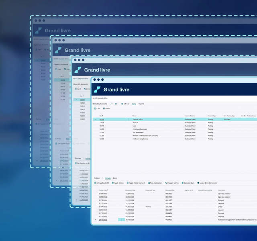
Task: Click the search icon beside Open G/L Accounts
Action: [x=112, y=104]
